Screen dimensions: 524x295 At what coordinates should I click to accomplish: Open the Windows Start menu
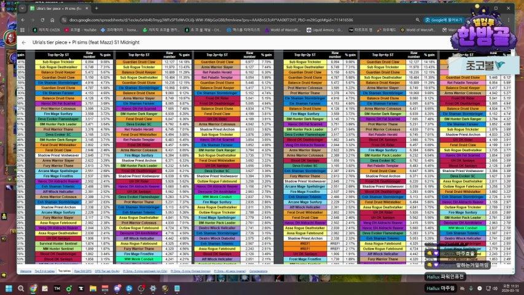pyautogui.click(x=9, y=288)
